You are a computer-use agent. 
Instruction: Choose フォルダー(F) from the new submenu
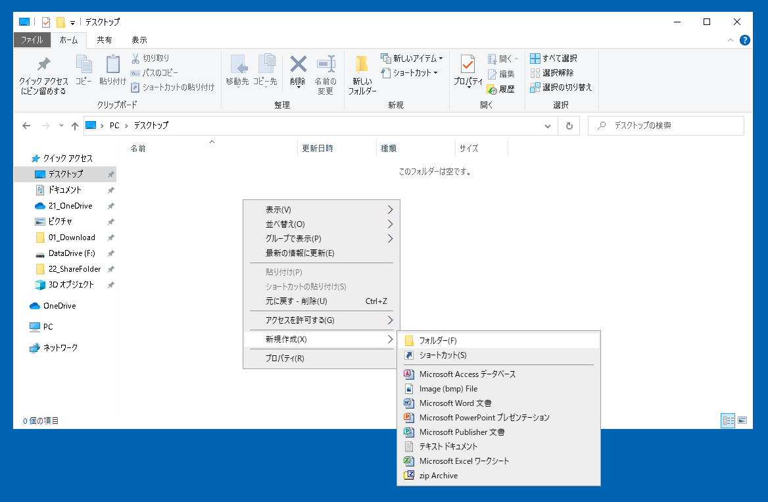437,340
